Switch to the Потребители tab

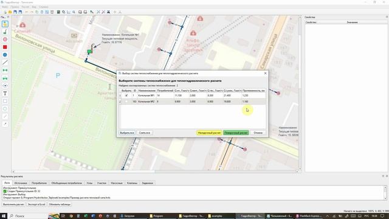pyautogui.click(x=39, y=183)
